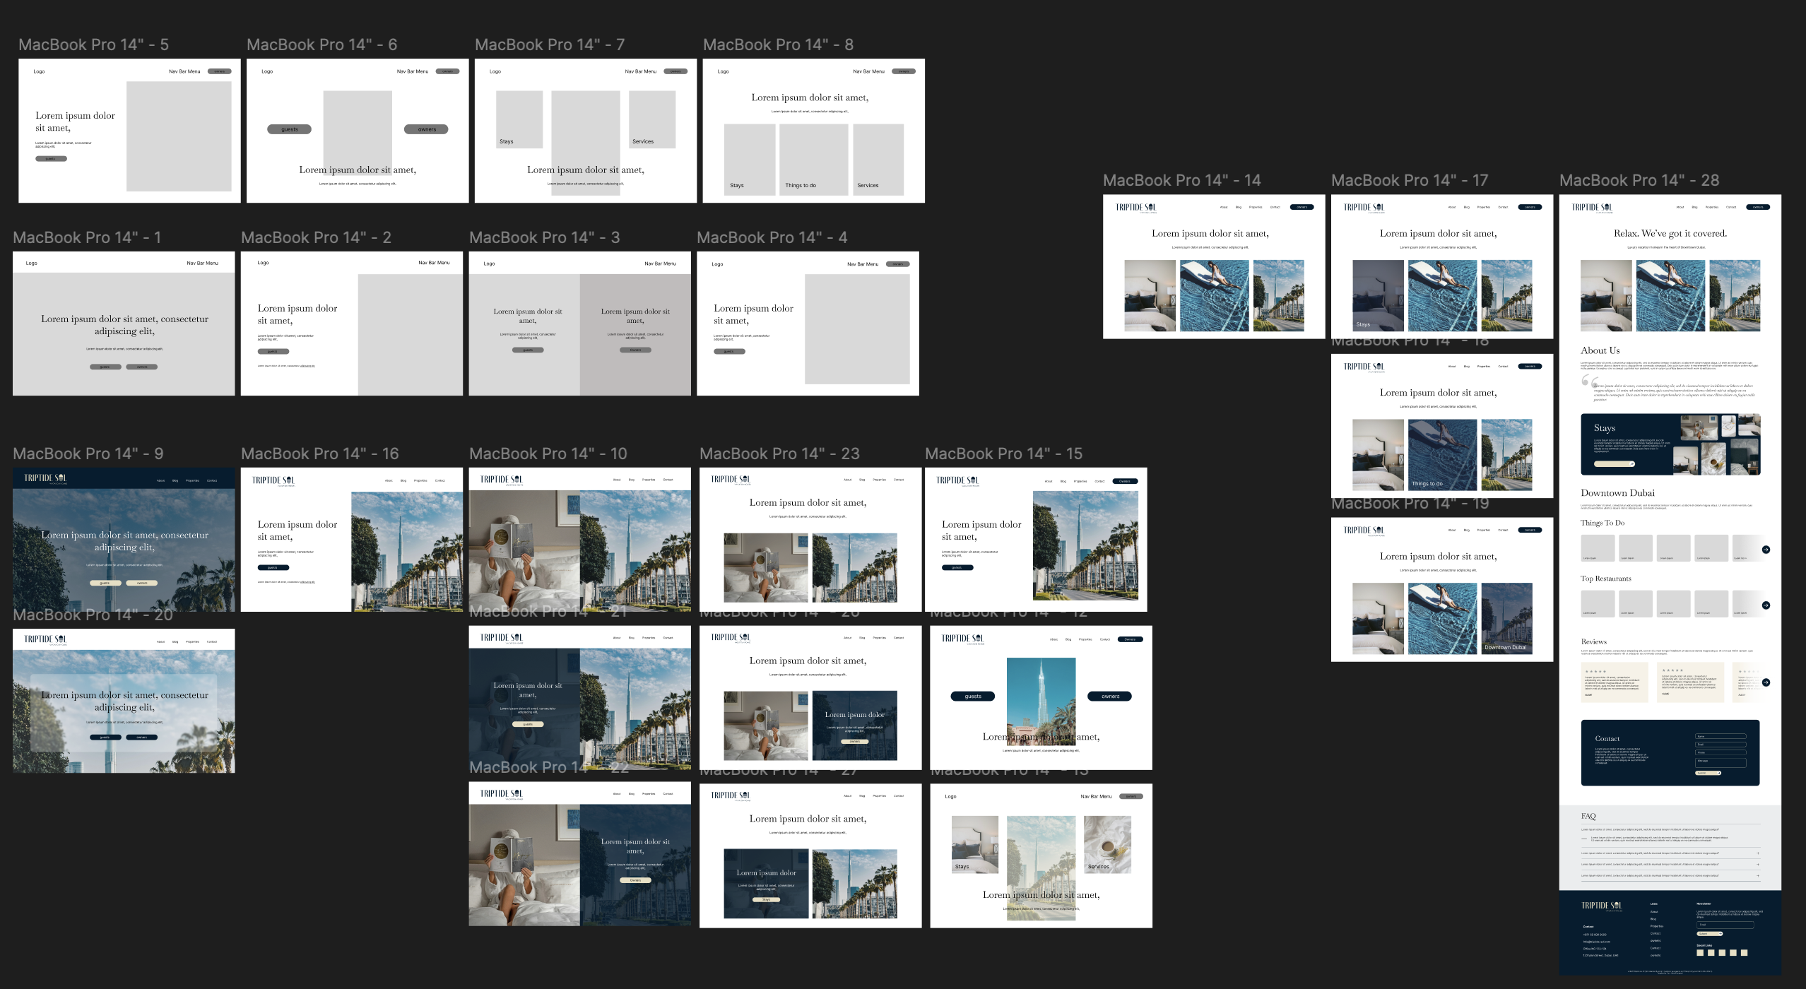Select the frame label MacBook Pro 14" - 5
This screenshot has width=1806, height=989.
(x=93, y=45)
